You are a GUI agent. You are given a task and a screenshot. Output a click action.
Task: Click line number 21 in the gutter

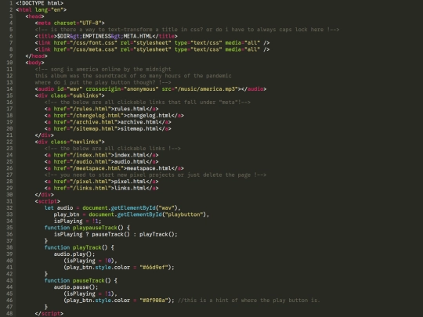point(9,135)
